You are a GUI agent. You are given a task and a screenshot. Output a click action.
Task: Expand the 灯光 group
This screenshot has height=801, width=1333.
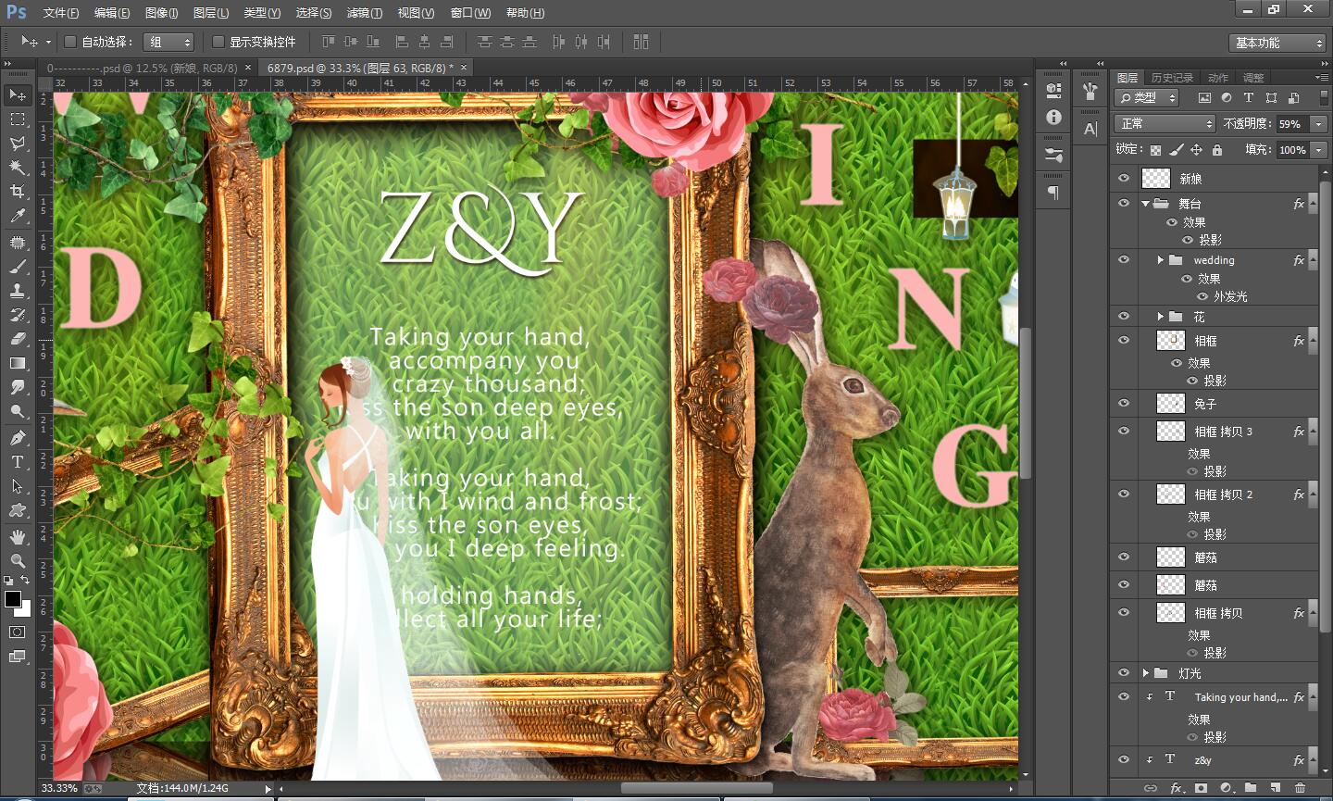point(1146,673)
